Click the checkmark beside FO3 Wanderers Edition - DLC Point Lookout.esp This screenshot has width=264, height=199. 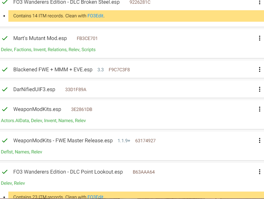pos(5,172)
